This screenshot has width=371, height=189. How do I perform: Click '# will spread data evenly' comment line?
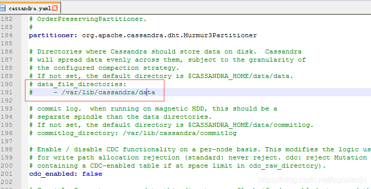pyautogui.click(x=167, y=60)
